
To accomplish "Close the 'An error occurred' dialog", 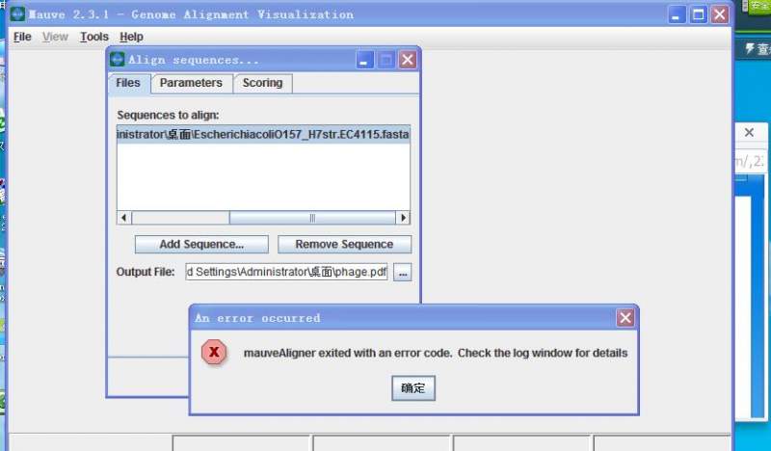I will tap(625, 318).
